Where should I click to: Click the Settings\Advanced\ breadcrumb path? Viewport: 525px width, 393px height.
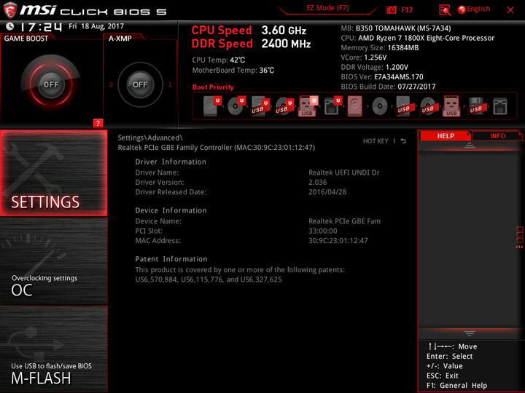(150, 138)
